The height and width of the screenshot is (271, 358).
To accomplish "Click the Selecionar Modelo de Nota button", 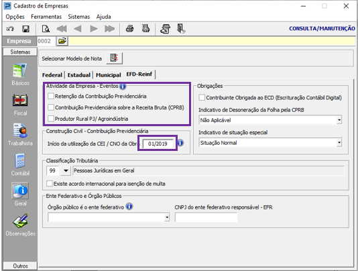I will click(x=115, y=58).
